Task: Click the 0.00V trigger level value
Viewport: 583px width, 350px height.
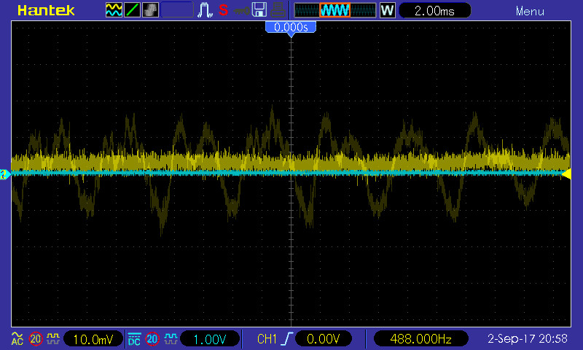Action: [323, 339]
